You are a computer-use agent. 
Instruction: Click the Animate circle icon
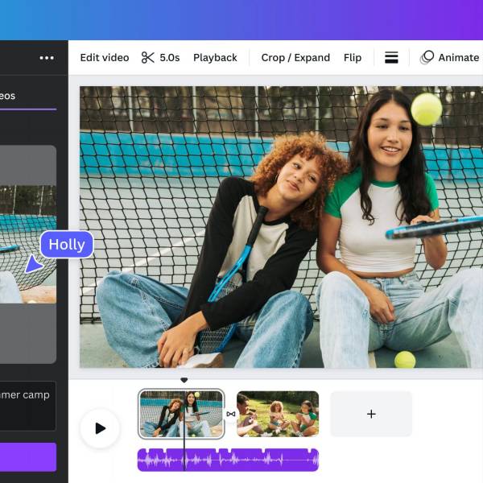427,57
